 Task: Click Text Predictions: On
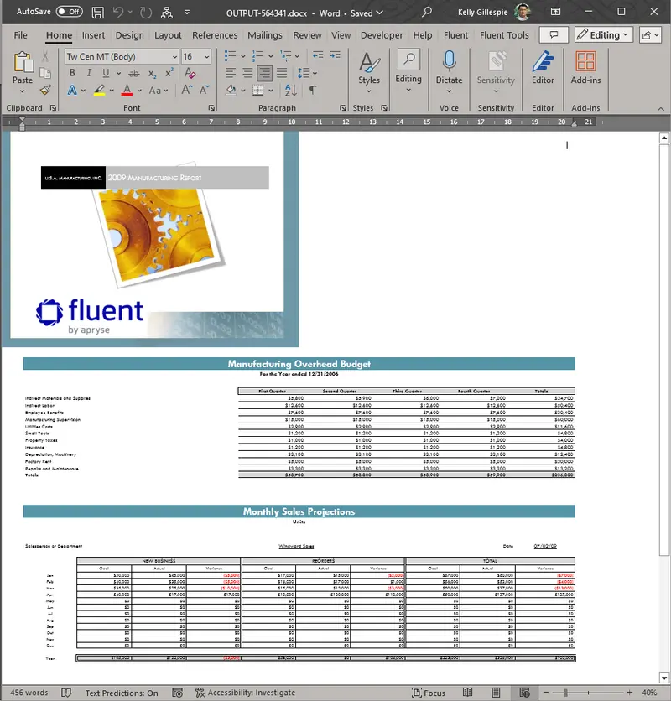pos(122,693)
